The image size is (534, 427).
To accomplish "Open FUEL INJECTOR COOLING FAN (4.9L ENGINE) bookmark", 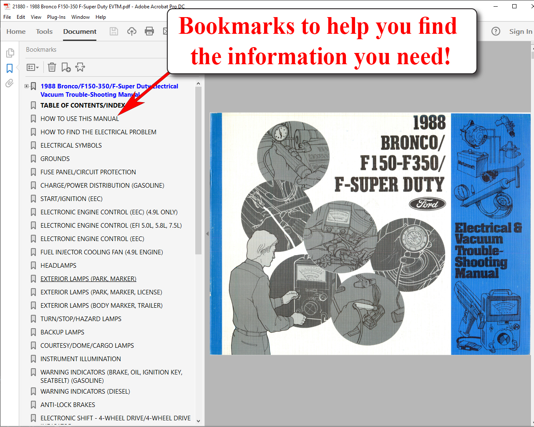I will tap(102, 252).
